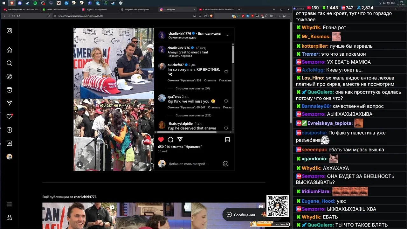Go back in browser history
Viewport: 407px width, 229px height.
(x=4, y=16)
